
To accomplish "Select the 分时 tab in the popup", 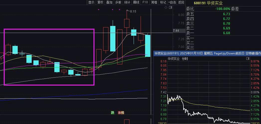I will [x=185, y=59].
